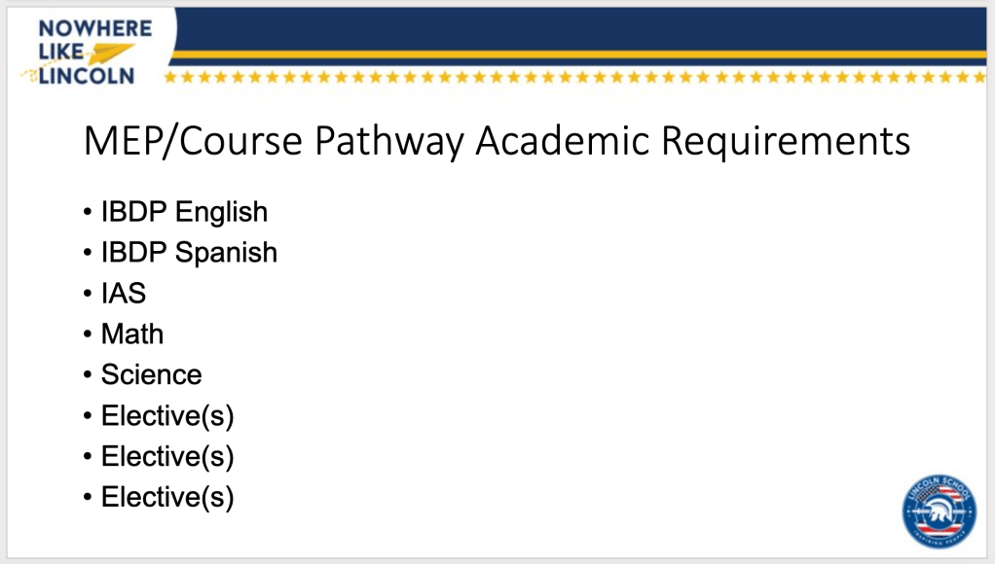Click the gold stripe in the header
Image resolution: width=995 pixels, height=564 pixels.
point(584,53)
